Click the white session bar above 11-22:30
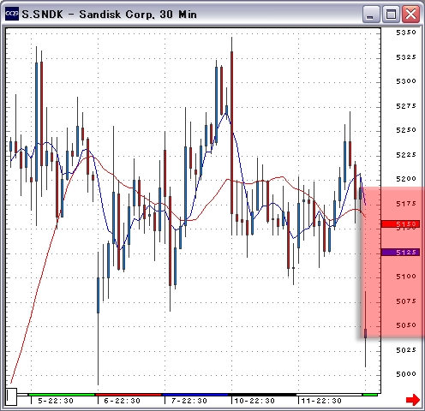The image size is (425, 411). click(x=329, y=395)
